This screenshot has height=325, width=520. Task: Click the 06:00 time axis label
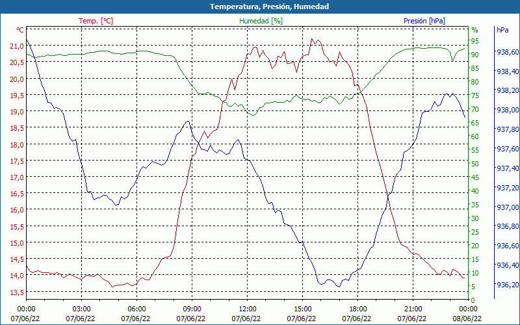[x=136, y=309]
